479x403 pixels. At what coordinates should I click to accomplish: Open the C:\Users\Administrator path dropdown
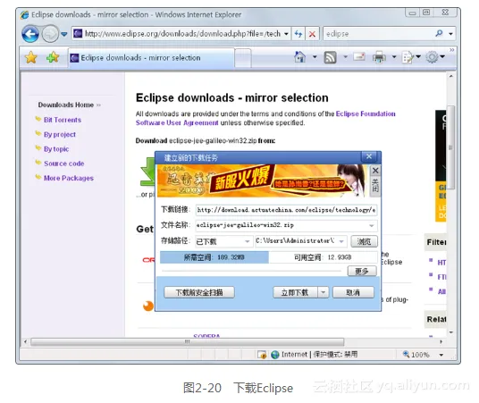[x=301, y=241]
